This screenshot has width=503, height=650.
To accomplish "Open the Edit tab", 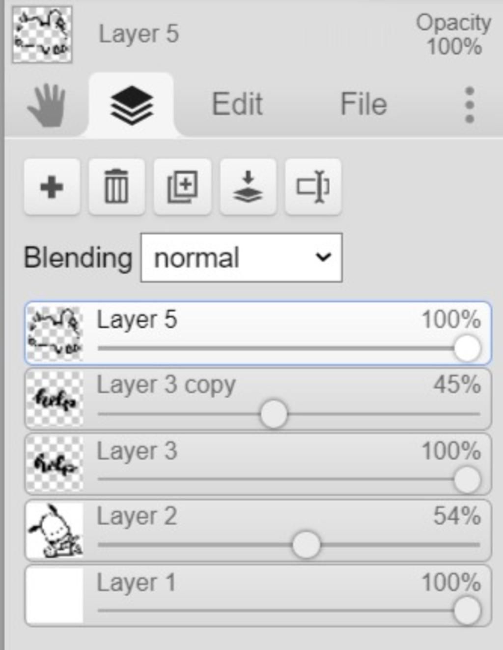I will pyautogui.click(x=237, y=104).
